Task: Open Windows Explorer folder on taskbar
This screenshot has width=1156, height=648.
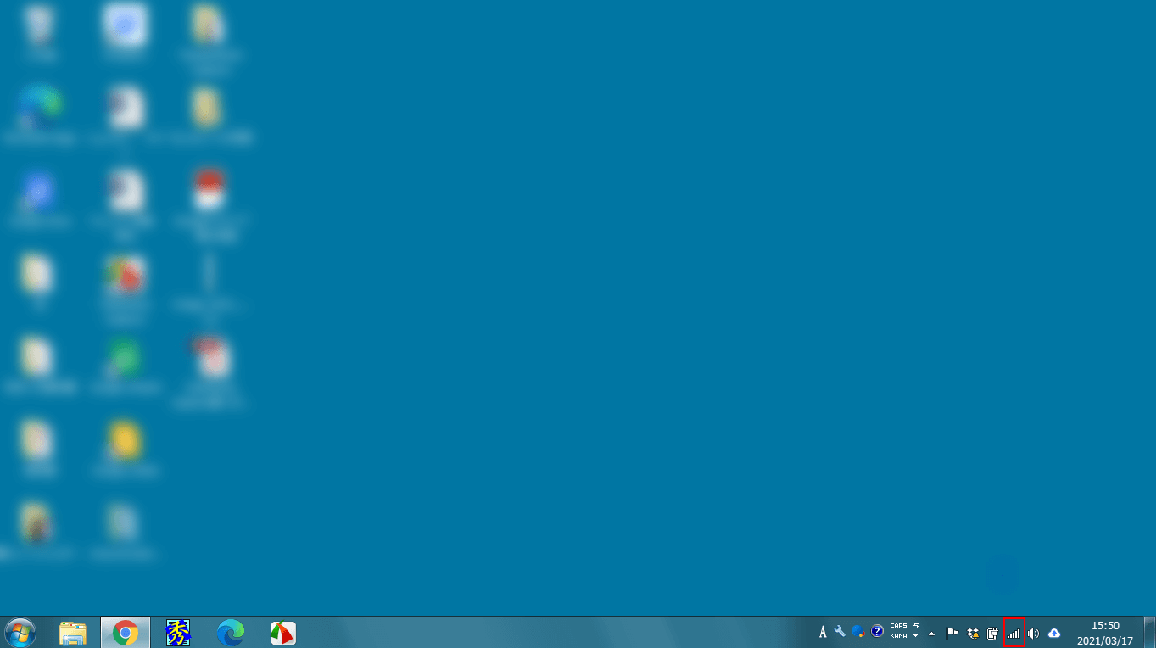Action: (x=73, y=633)
